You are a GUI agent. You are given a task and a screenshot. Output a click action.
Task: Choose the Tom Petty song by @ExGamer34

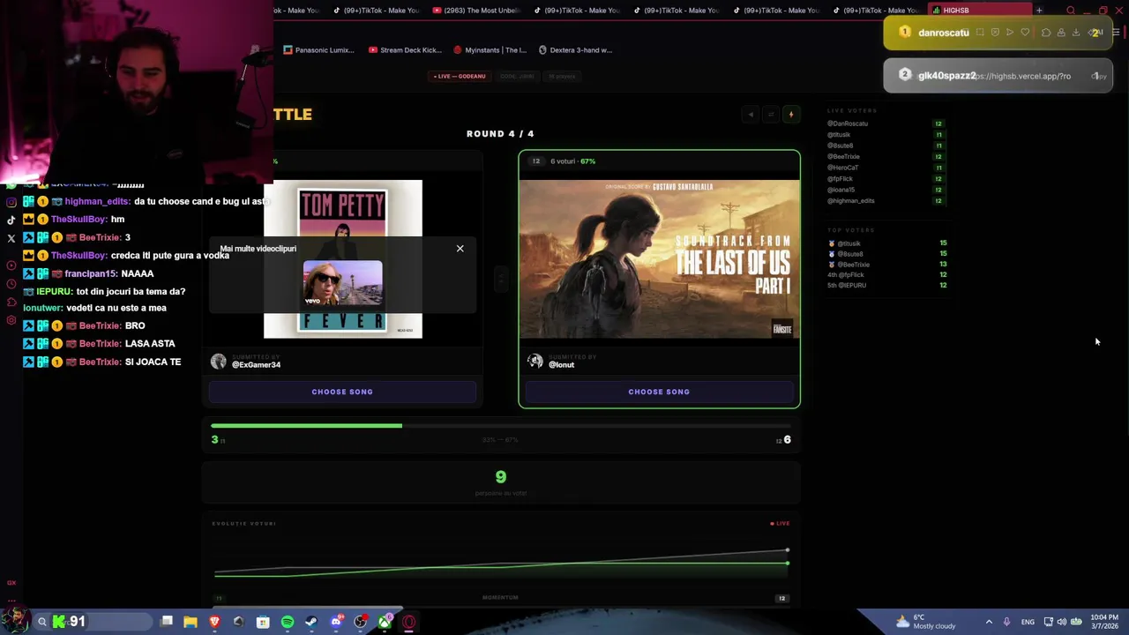pyautogui.click(x=342, y=392)
